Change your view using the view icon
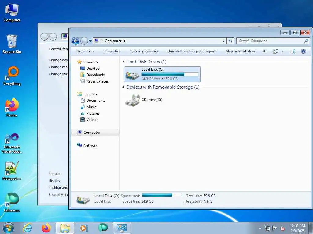The image size is (313, 234). (276, 51)
